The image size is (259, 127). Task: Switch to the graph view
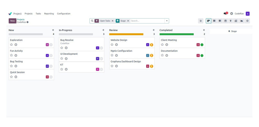[x=242, y=21]
